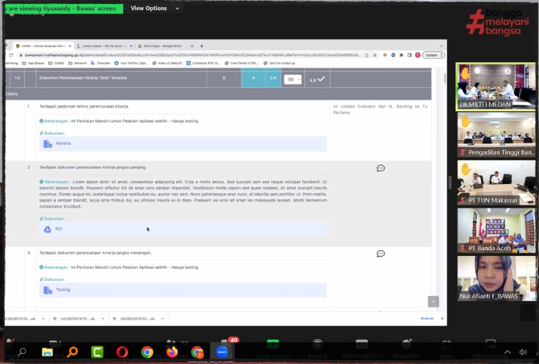The height and width of the screenshot is (364, 539).
Task: Click the Chrome Update button
Action: [431, 55]
